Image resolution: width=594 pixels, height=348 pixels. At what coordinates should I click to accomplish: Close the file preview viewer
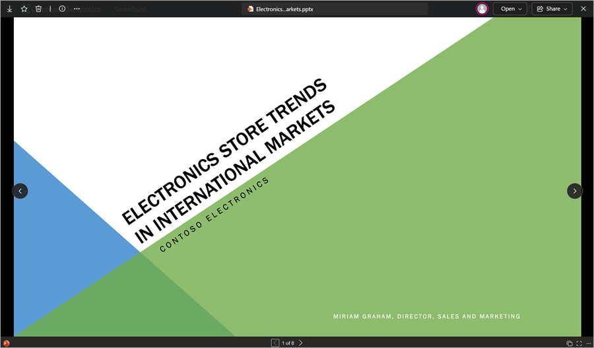(x=583, y=9)
